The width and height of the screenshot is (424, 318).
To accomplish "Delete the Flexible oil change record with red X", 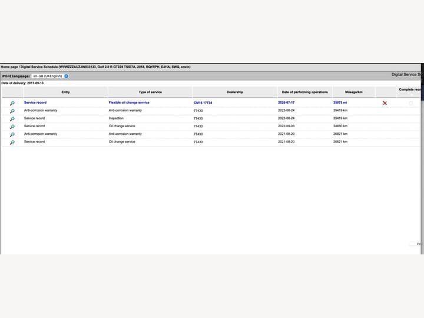I will 385,103.
